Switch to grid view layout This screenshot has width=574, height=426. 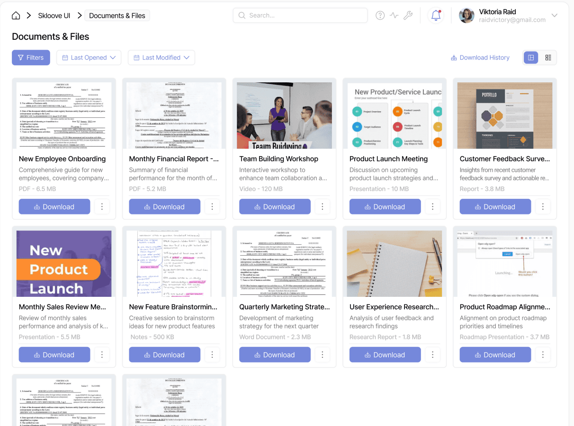[531, 58]
